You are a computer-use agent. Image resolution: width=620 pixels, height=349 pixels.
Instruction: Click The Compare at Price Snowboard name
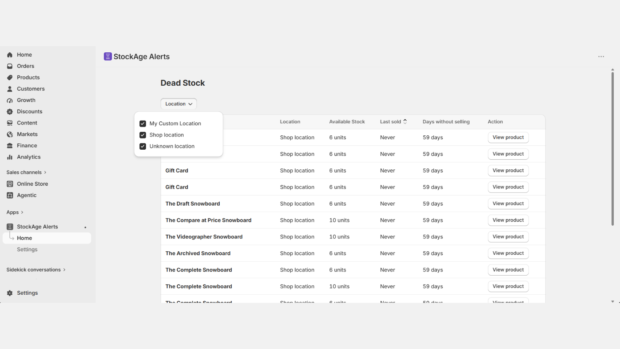point(208,220)
